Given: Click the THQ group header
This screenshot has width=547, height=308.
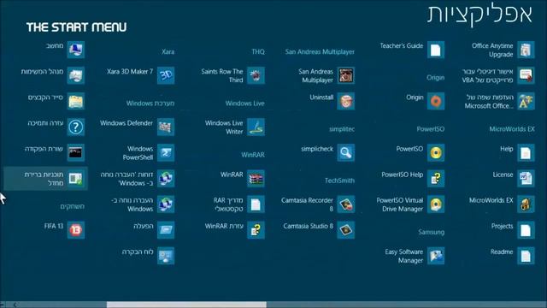Looking at the screenshot, I should pyautogui.click(x=258, y=51).
